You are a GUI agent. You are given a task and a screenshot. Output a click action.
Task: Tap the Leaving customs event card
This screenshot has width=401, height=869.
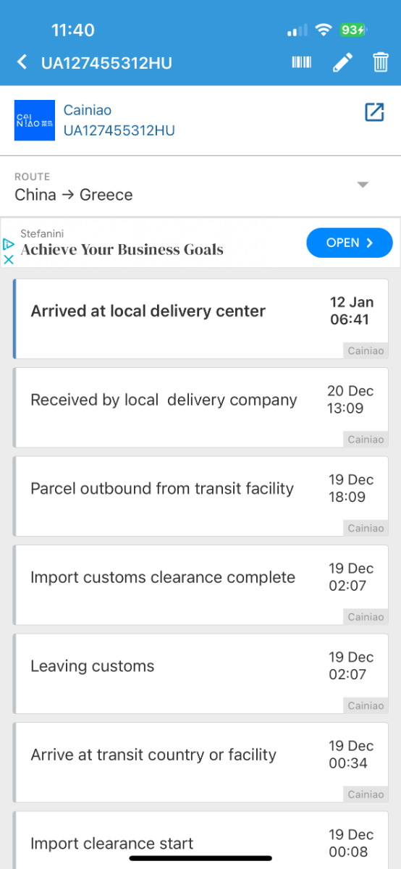tap(200, 673)
